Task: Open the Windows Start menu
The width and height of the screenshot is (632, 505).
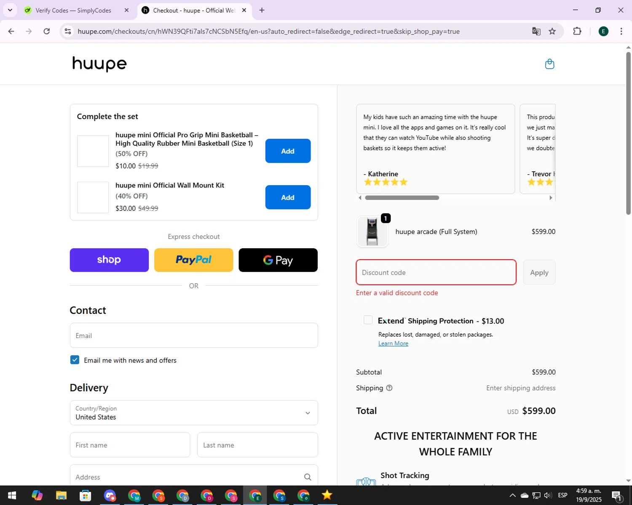Action: 12,495
